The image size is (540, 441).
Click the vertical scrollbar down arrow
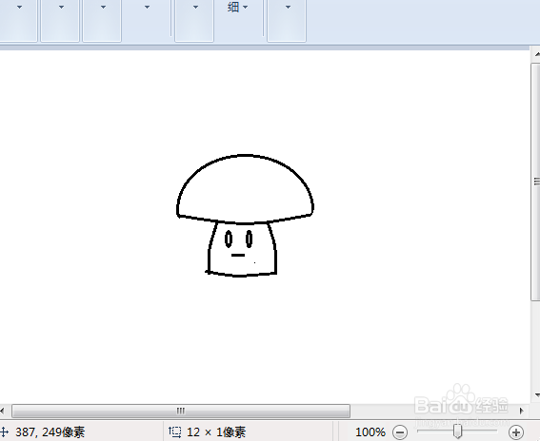click(x=537, y=395)
